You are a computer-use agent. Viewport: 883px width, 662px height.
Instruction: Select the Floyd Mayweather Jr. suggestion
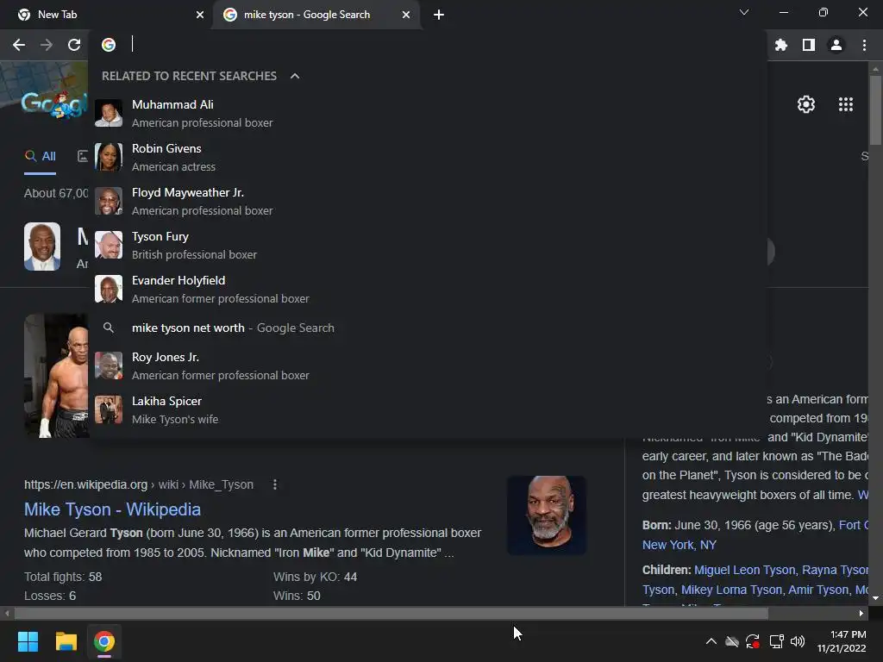428,201
